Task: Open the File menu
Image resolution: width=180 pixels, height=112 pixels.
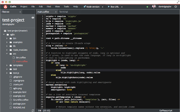Action: point(33,7)
